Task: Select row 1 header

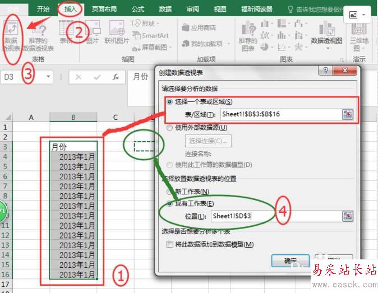Action: 6,127
